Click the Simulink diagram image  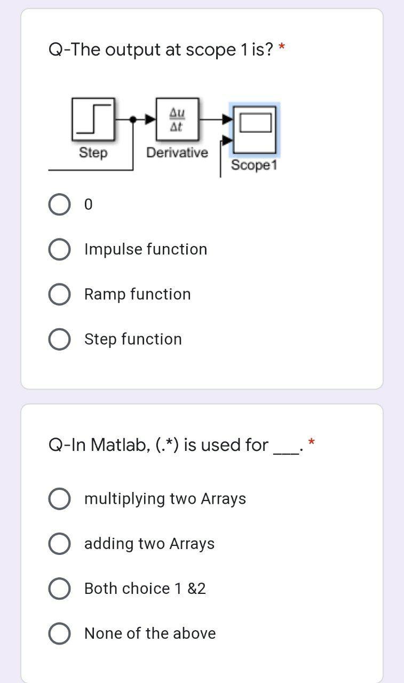click(164, 136)
